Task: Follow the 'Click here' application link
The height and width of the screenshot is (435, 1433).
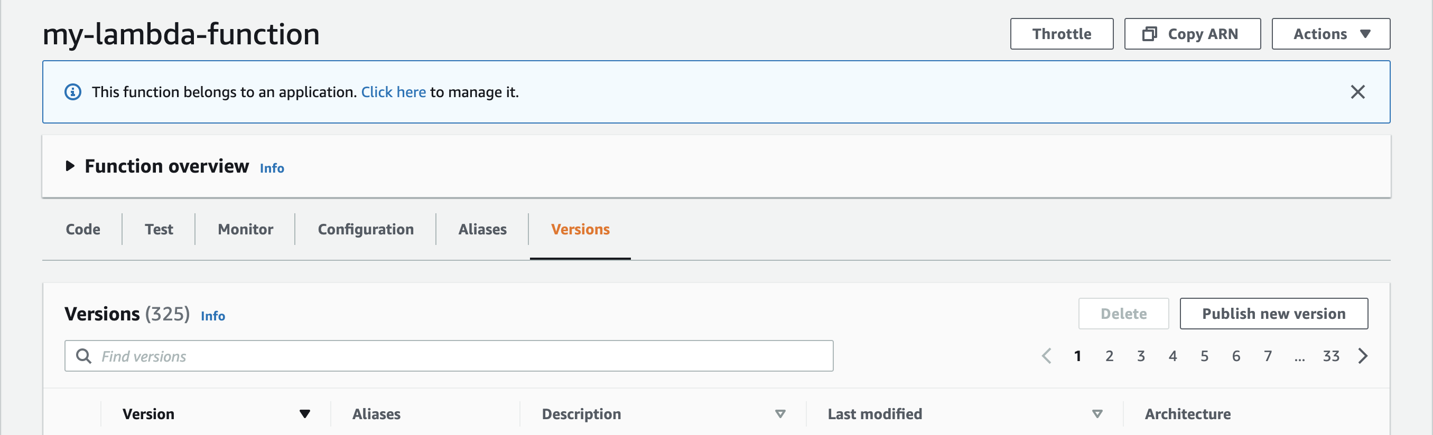Action: tap(393, 92)
